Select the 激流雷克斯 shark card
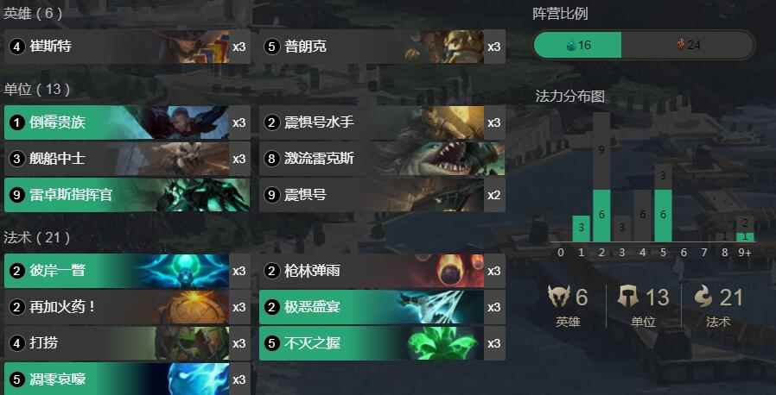Screen dimensions: 776x395 tap(382, 159)
